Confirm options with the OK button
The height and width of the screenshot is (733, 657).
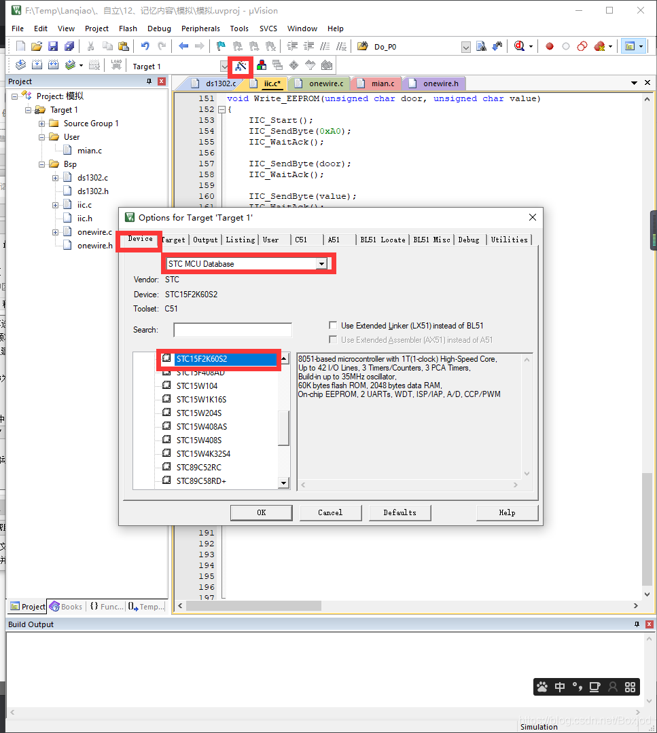[261, 512]
